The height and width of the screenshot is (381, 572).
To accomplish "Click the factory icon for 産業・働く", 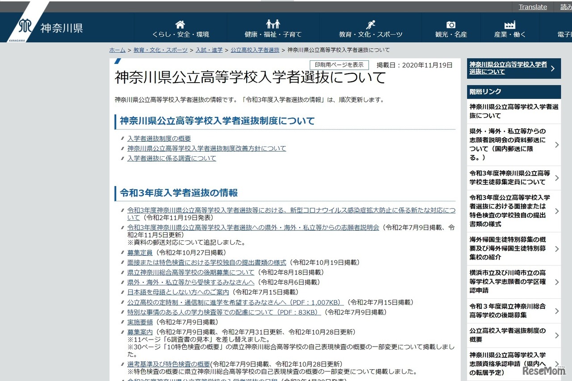I will pyautogui.click(x=510, y=25).
